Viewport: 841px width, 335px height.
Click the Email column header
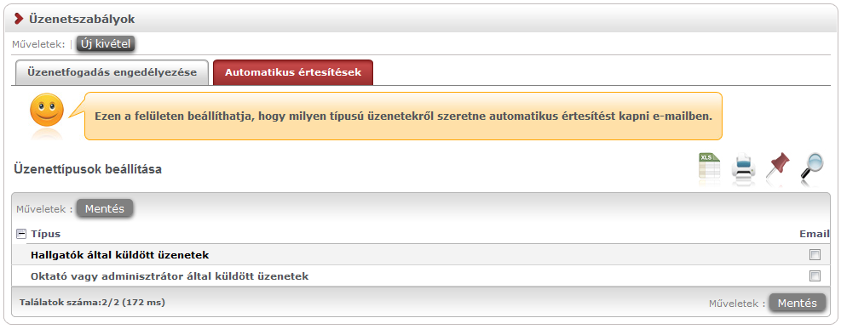(815, 234)
